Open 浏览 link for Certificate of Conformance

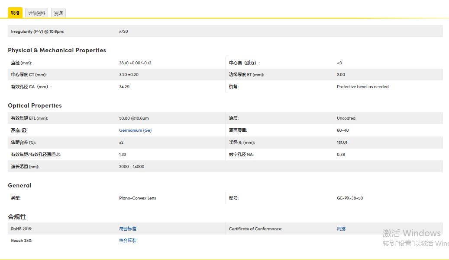[341, 229]
